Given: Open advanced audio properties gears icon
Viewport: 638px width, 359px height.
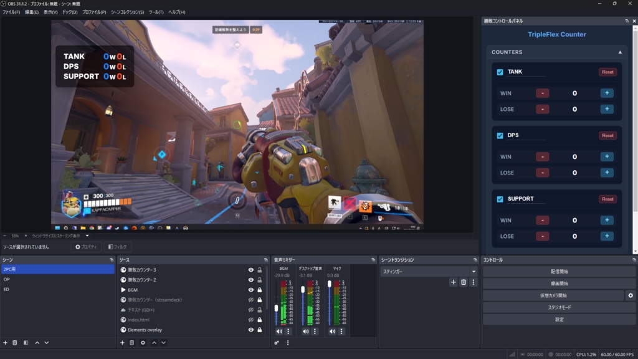Looking at the screenshot, I should [x=277, y=343].
